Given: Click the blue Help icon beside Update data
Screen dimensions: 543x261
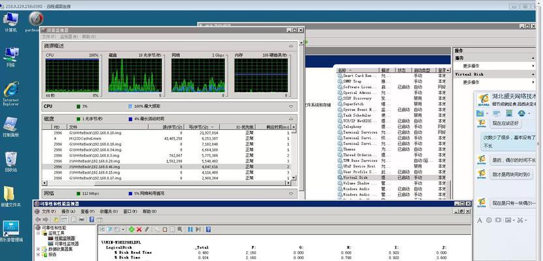Looking at the screenshot, I should pos(208,230).
